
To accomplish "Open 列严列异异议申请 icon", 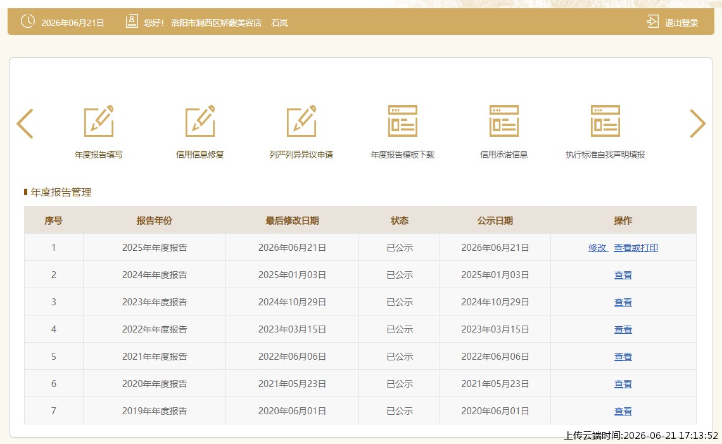I will tap(301, 121).
